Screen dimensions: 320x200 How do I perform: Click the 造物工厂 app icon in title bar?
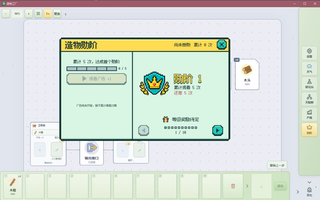(x=4, y=4)
